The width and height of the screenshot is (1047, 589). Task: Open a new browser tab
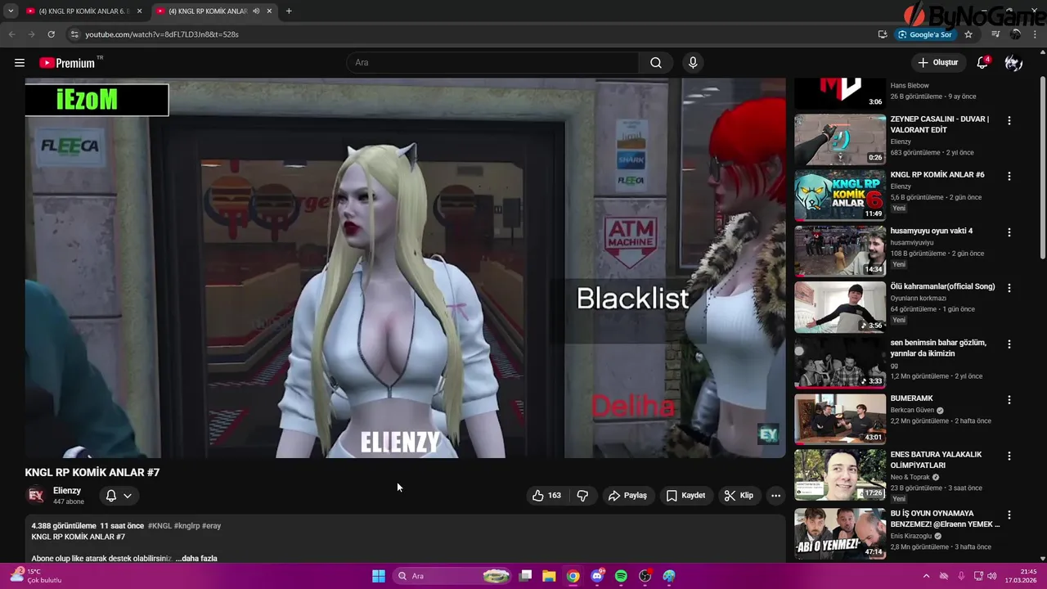(x=289, y=11)
